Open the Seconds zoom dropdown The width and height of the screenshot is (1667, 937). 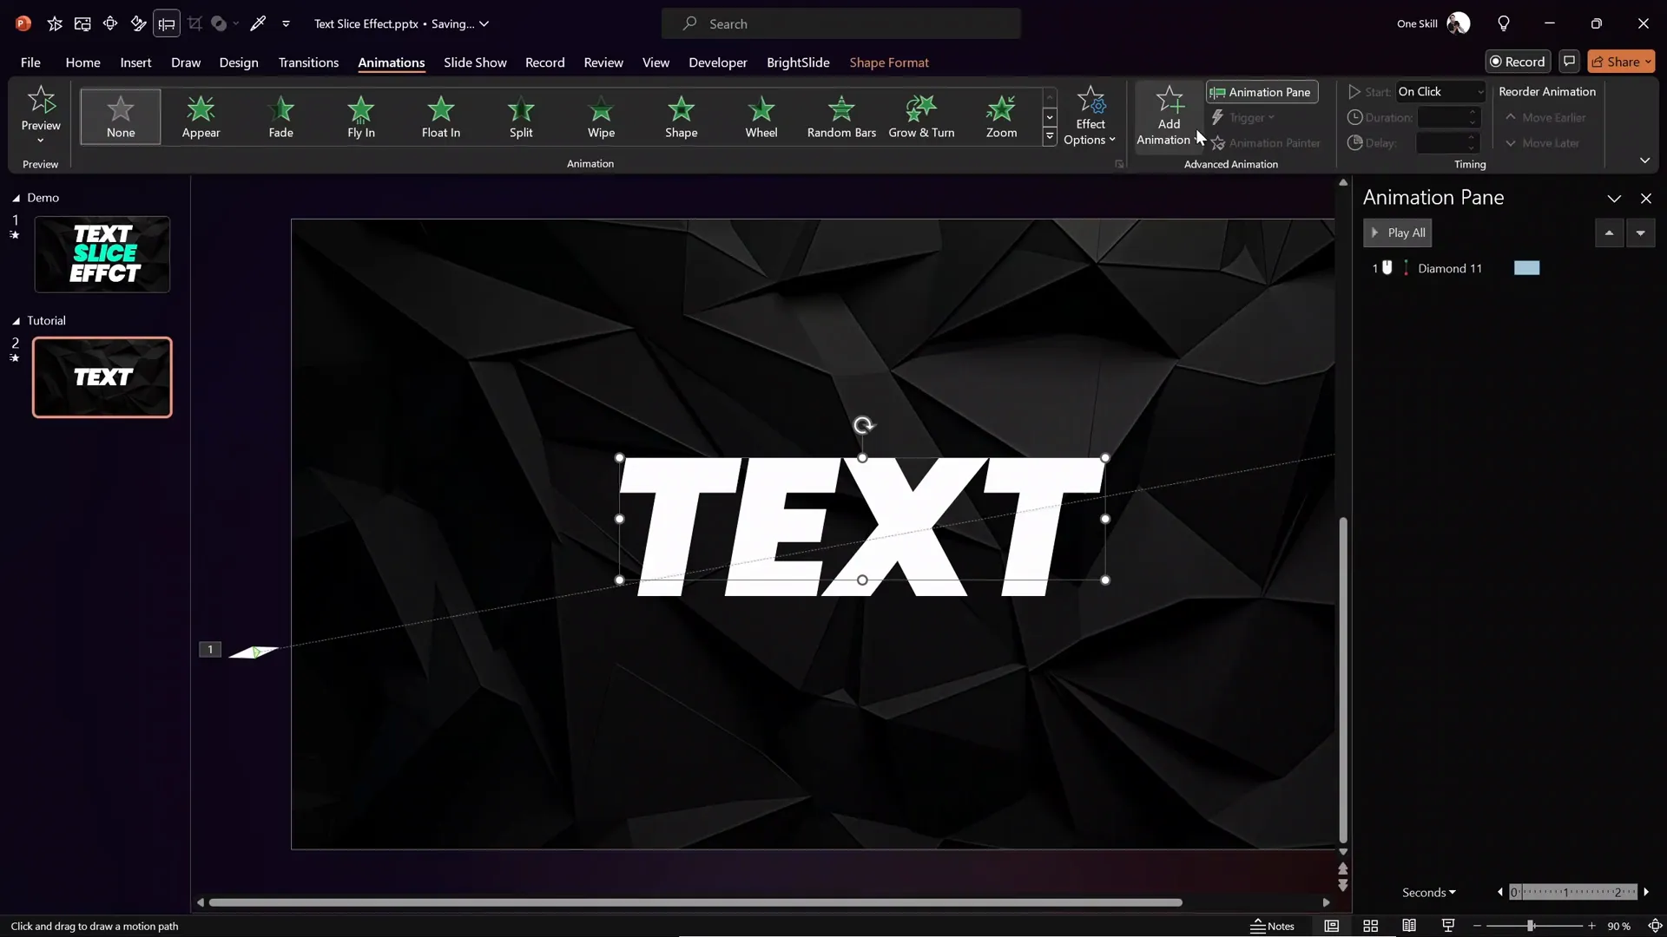(x=1429, y=892)
